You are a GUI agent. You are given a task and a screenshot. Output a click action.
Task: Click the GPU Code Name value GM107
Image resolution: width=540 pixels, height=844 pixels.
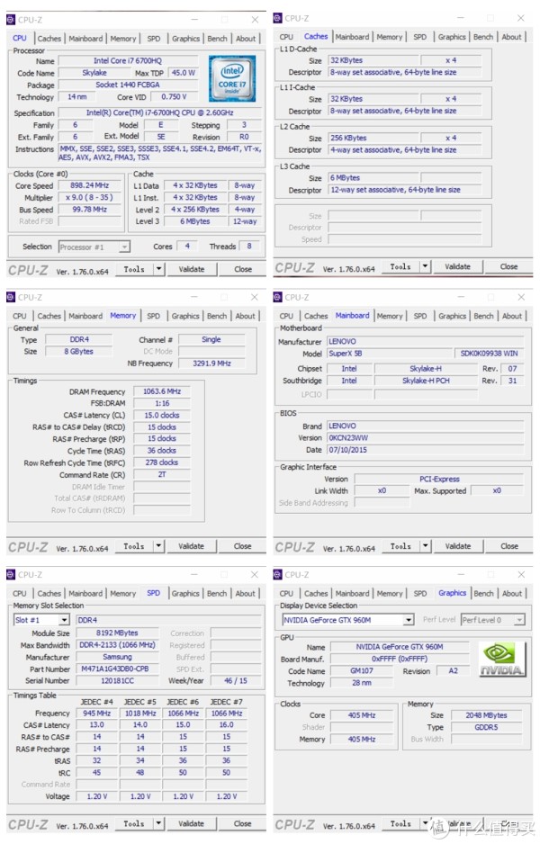[x=362, y=671]
